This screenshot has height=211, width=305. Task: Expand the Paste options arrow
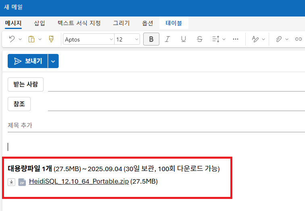pos(40,39)
